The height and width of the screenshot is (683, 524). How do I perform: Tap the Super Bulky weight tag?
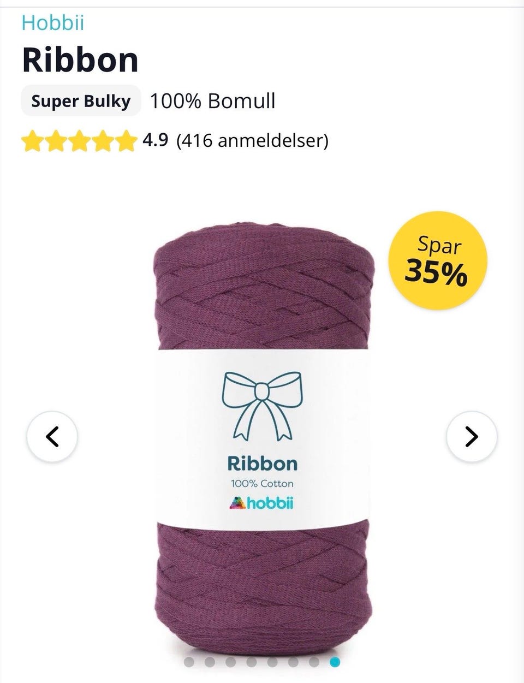[x=81, y=101]
